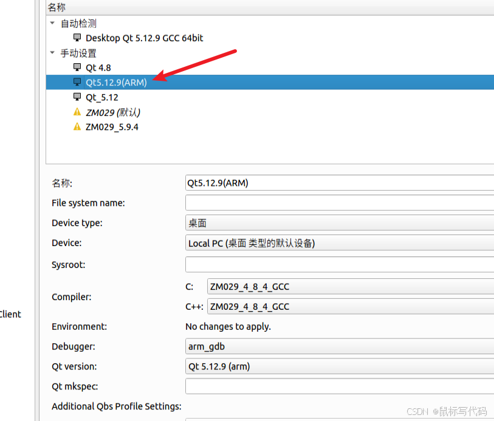Click the Qt mkspec field
This screenshot has height=421, width=494.
[x=340, y=386]
